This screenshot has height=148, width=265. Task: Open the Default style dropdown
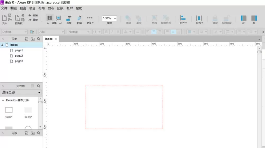14,32
